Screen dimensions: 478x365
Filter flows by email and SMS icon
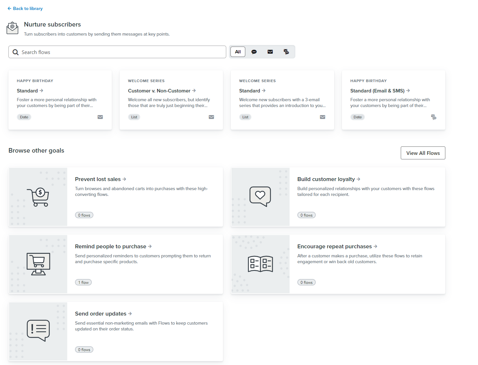tap(286, 52)
